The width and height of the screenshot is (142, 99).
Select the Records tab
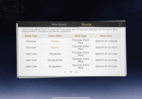87,25
